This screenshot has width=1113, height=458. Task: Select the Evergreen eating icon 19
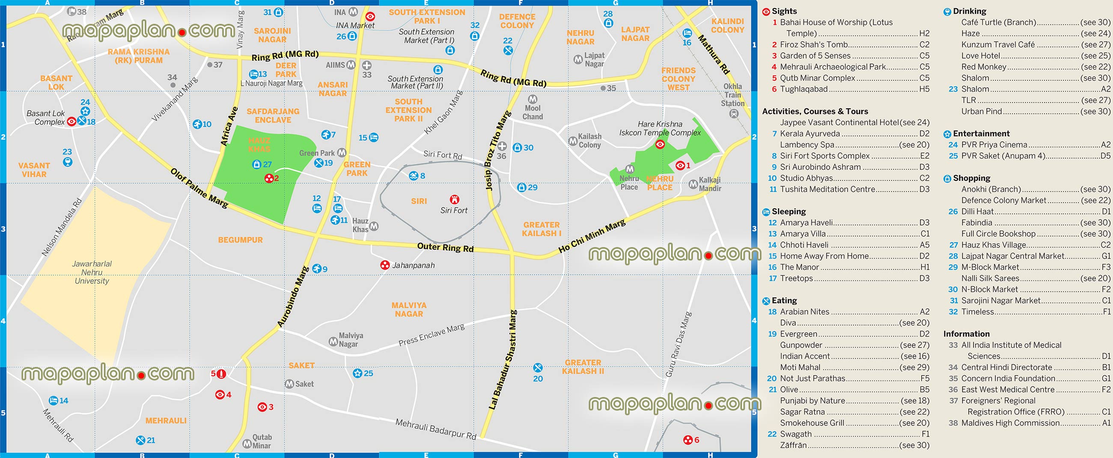tap(319, 163)
